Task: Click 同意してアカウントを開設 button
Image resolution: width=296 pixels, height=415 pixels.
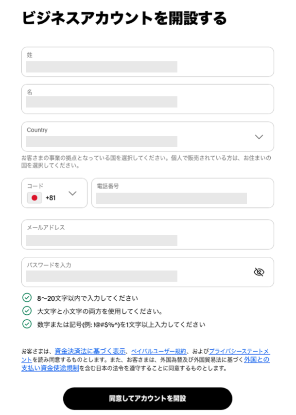Action: pos(148,398)
